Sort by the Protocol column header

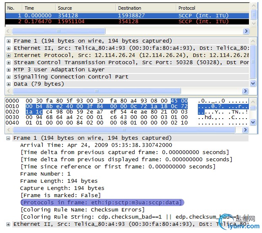coord(213,8)
